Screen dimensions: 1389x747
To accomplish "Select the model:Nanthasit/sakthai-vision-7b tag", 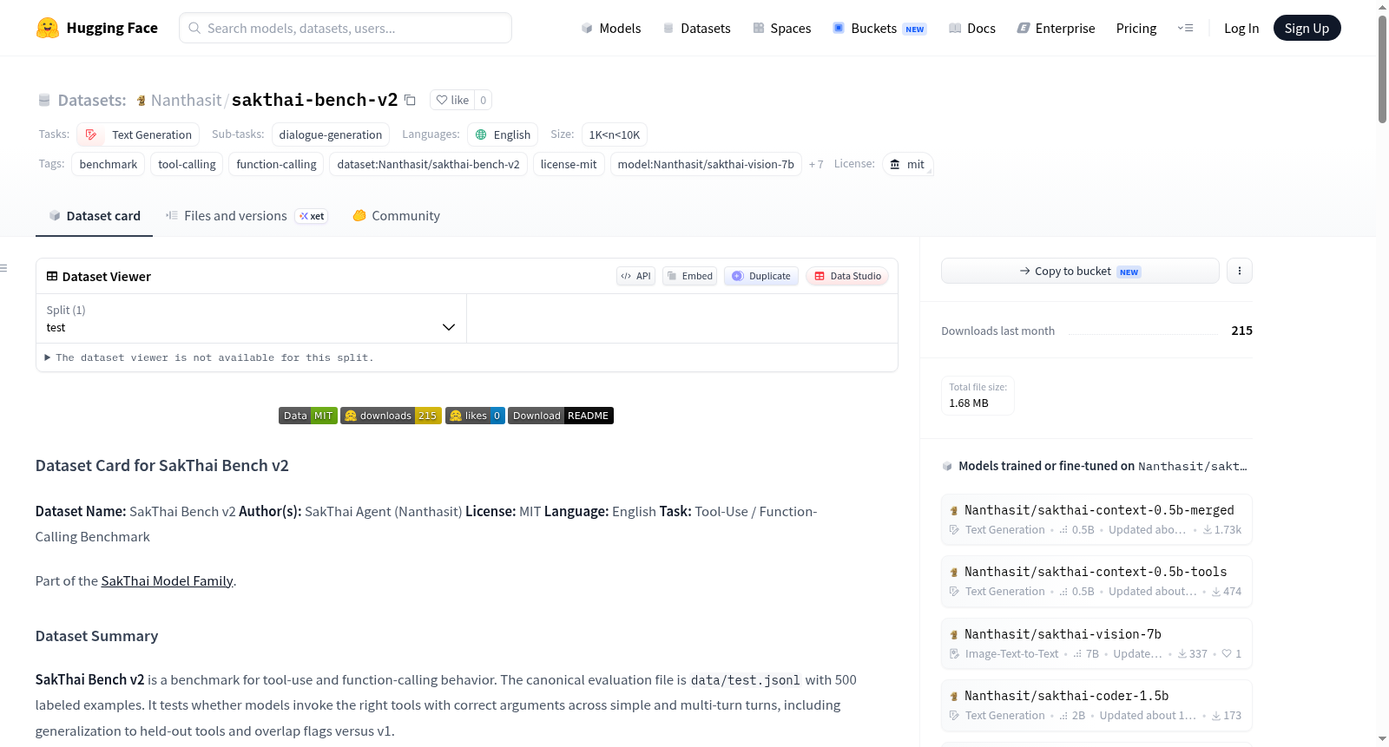I will coord(706,164).
